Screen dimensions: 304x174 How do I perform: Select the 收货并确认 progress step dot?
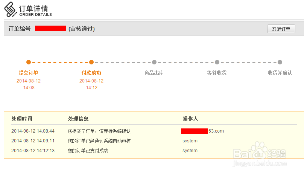[x=280, y=62]
